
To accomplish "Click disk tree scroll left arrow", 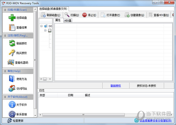I will (41, 79).
